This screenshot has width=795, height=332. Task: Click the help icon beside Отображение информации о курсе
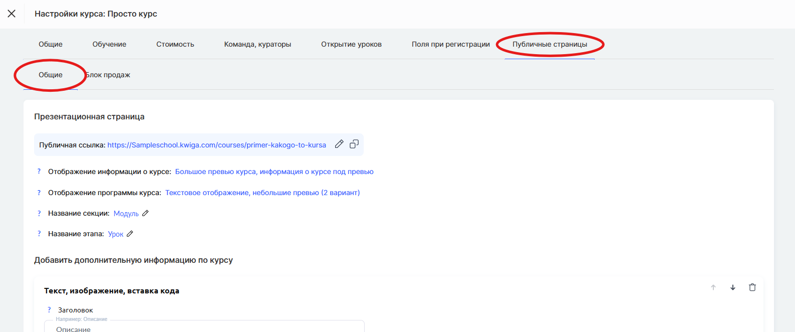(x=39, y=172)
